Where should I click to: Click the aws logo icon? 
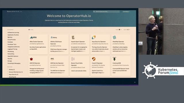52,59
